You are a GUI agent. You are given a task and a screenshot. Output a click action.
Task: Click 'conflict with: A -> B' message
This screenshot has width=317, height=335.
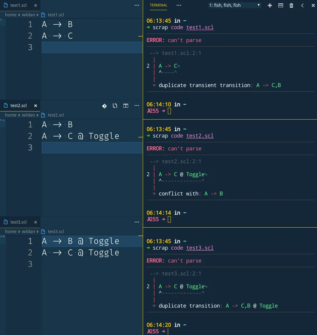[x=191, y=193]
